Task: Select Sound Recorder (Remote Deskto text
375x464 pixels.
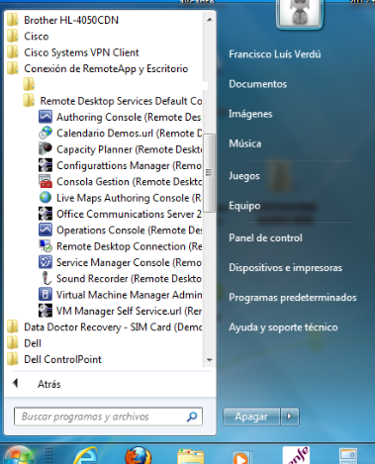Action: 129,279
